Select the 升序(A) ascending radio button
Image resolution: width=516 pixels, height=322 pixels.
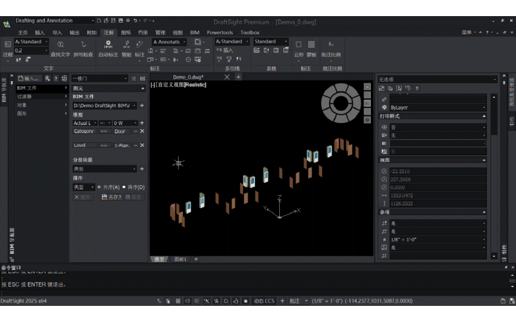point(99,187)
